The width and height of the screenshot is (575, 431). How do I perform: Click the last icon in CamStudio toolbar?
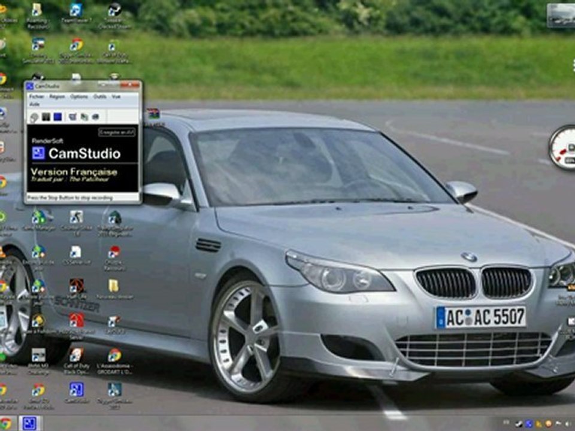(x=95, y=117)
